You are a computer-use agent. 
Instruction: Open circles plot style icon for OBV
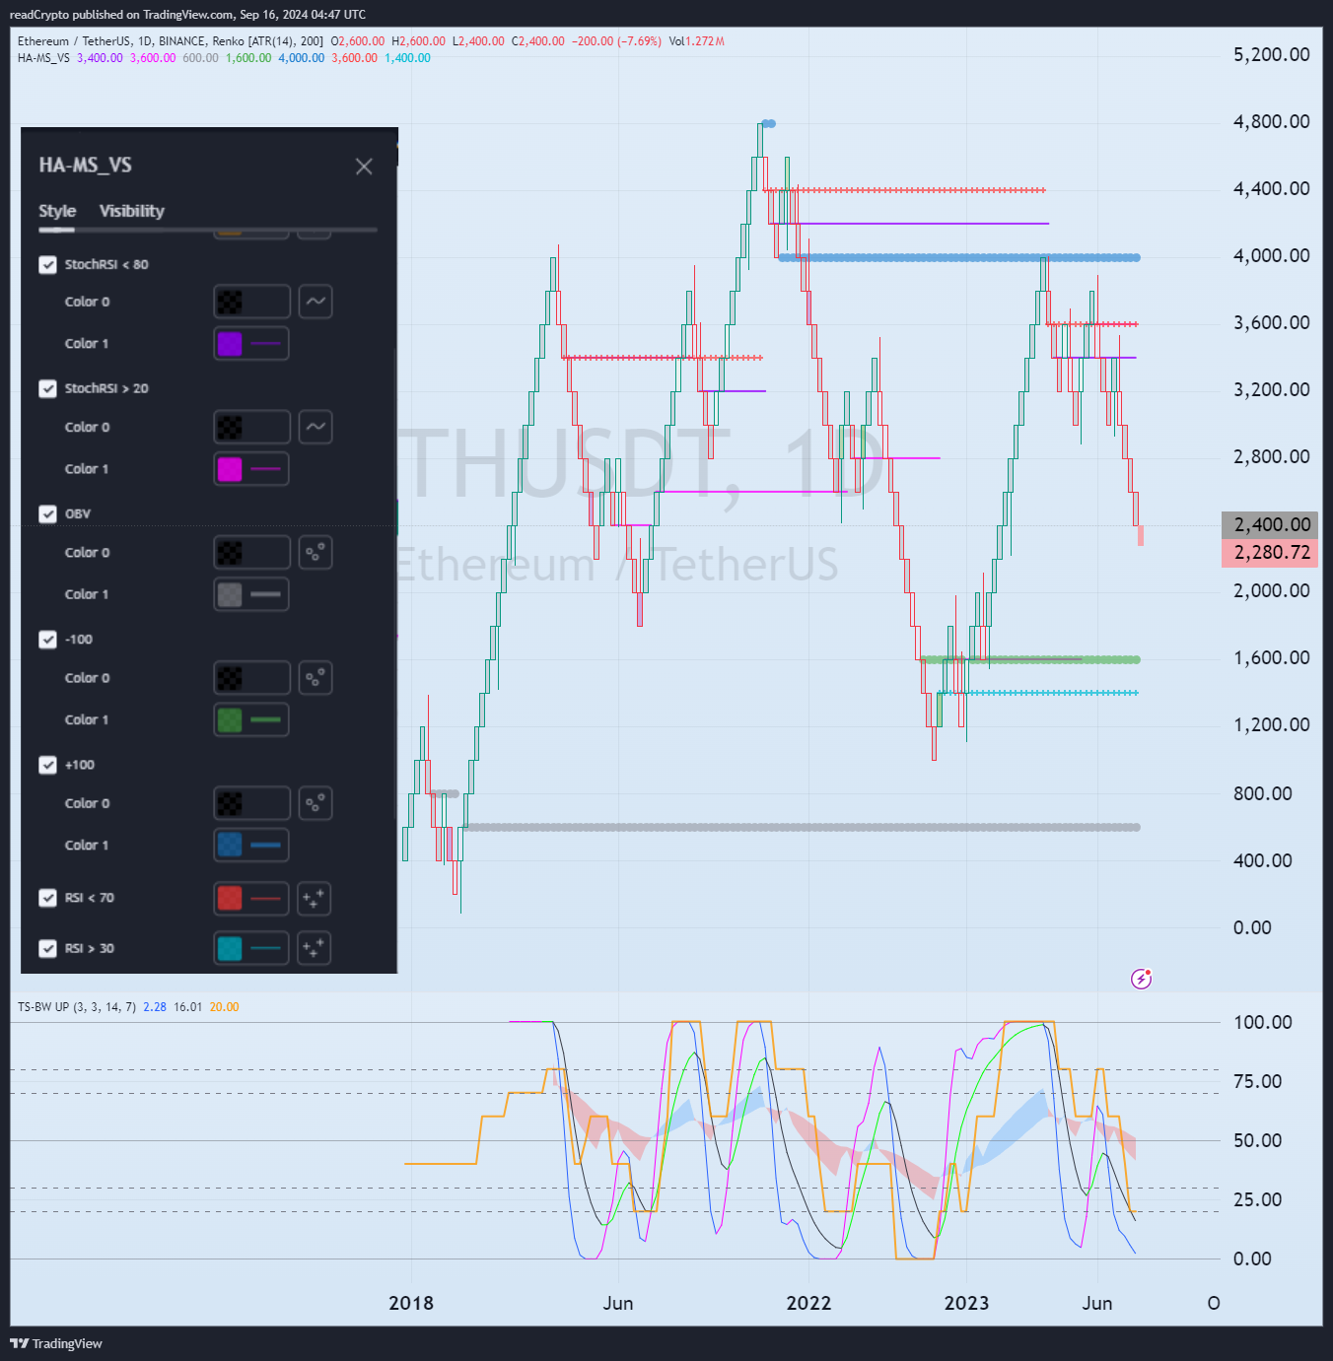click(x=316, y=553)
